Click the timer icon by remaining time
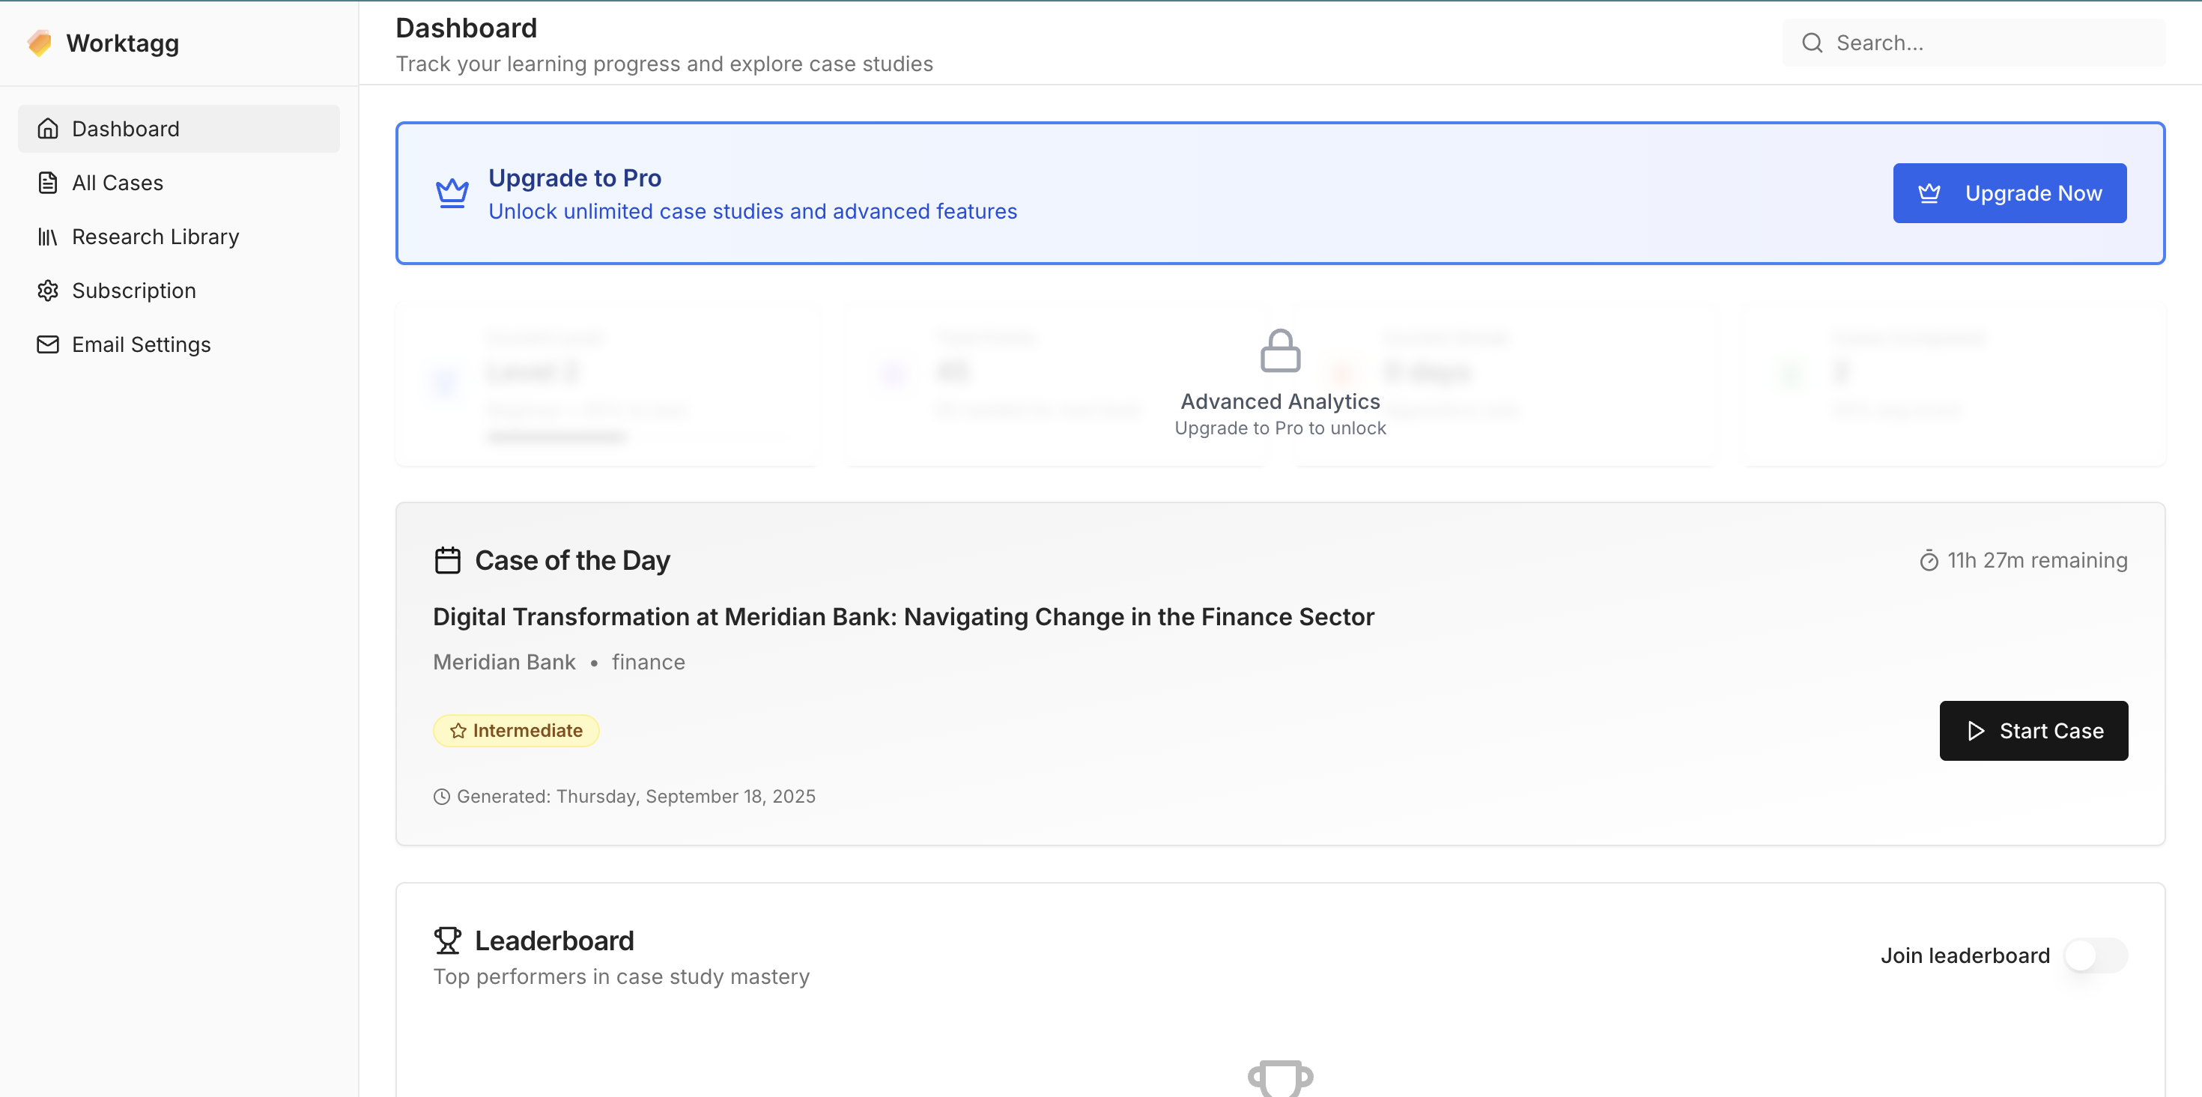2202x1097 pixels. click(x=1929, y=560)
